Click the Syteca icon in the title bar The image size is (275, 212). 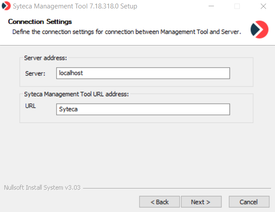tap(6, 6)
